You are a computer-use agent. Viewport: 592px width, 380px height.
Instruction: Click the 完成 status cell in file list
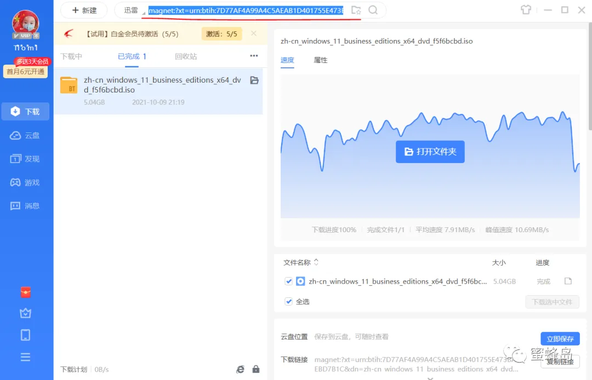[544, 281]
